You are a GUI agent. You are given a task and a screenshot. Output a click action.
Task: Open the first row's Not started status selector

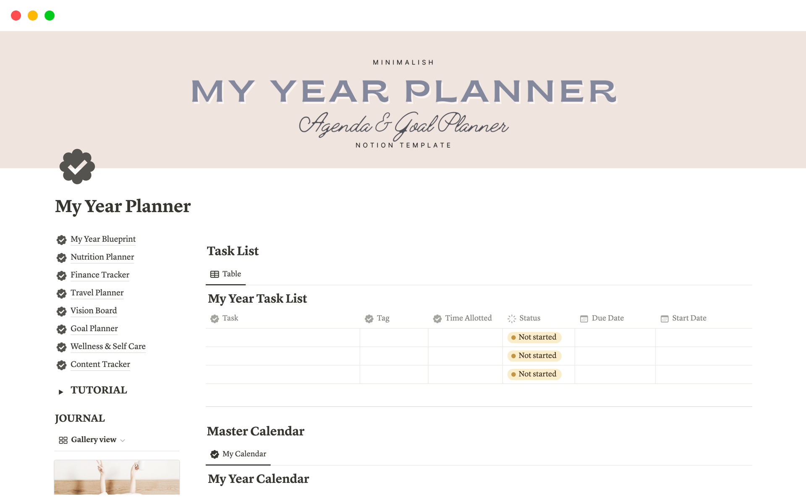(534, 337)
